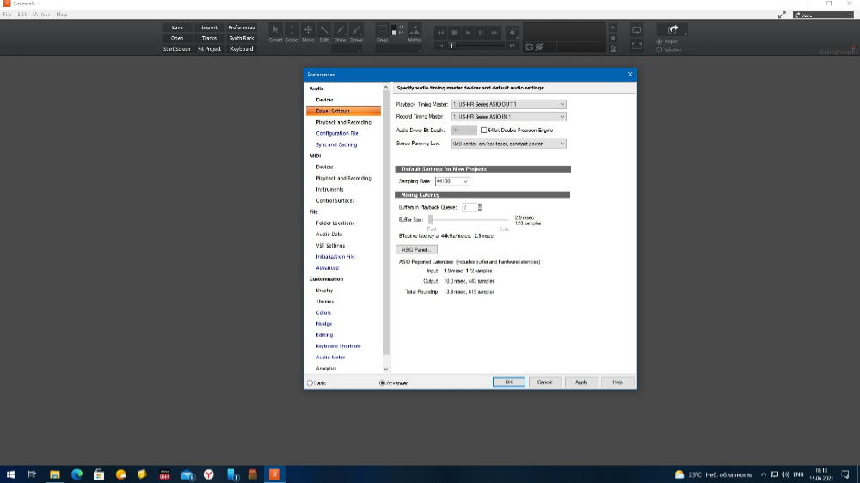Open the export share icon
This screenshot has height=483, width=860.
pos(673,29)
